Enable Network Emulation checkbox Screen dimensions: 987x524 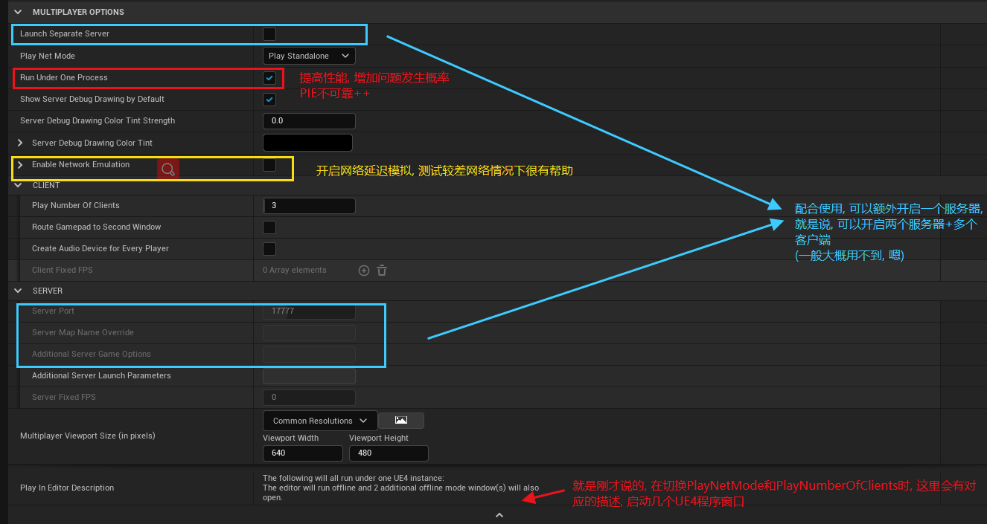click(269, 165)
